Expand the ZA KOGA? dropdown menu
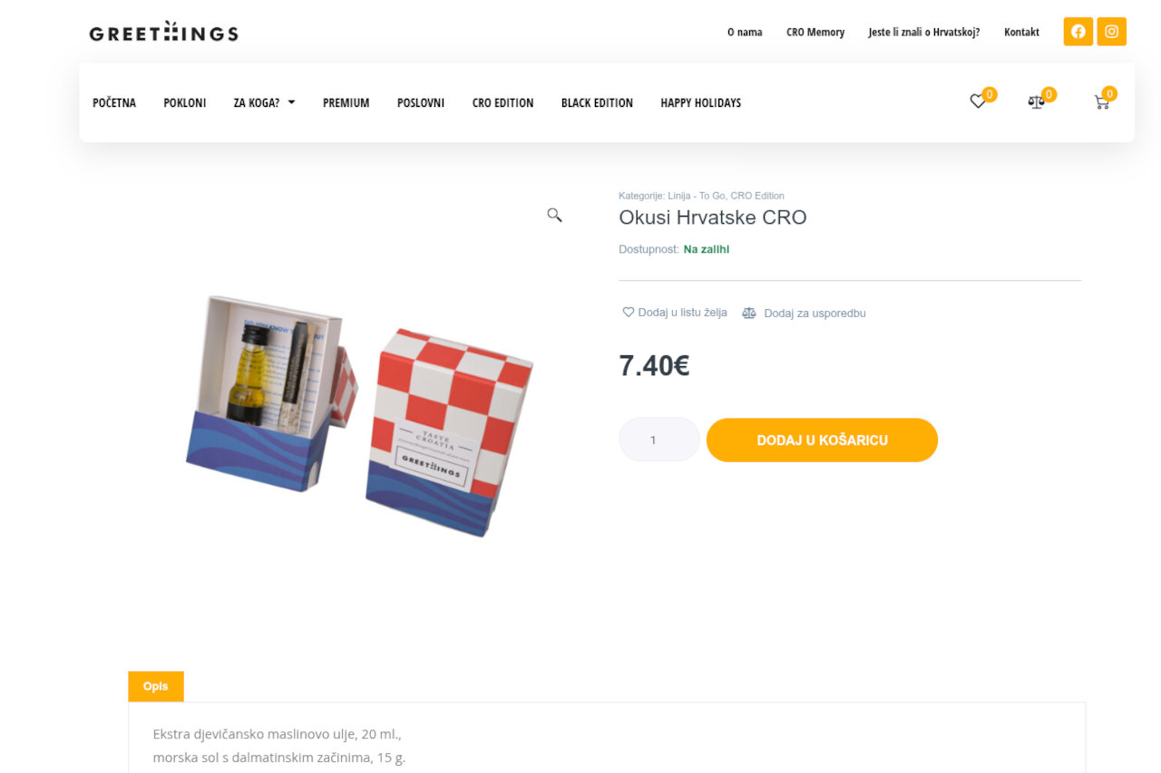The height and width of the screenshot is (773, 1161). (264, 103)
